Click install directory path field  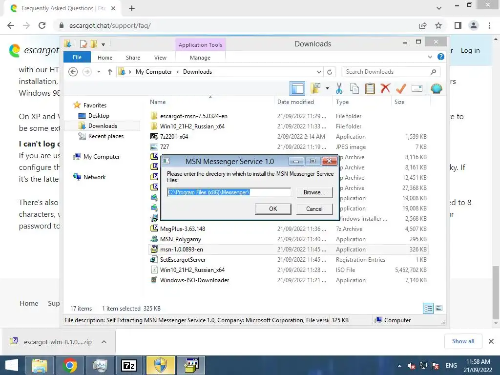pyautogui.click(x=229, y=192)
